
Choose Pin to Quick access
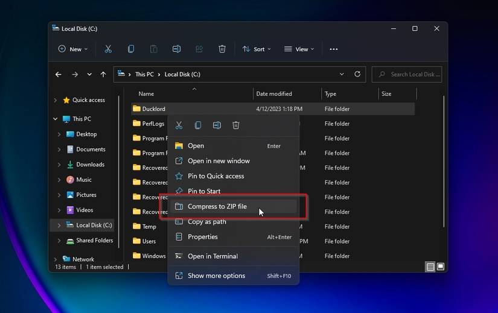click(x=234, y=176)
